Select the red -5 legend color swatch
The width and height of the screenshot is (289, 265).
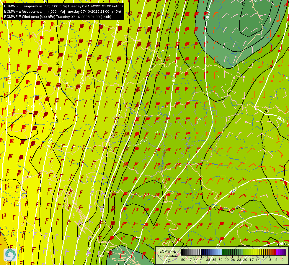(x=275, y=252)
